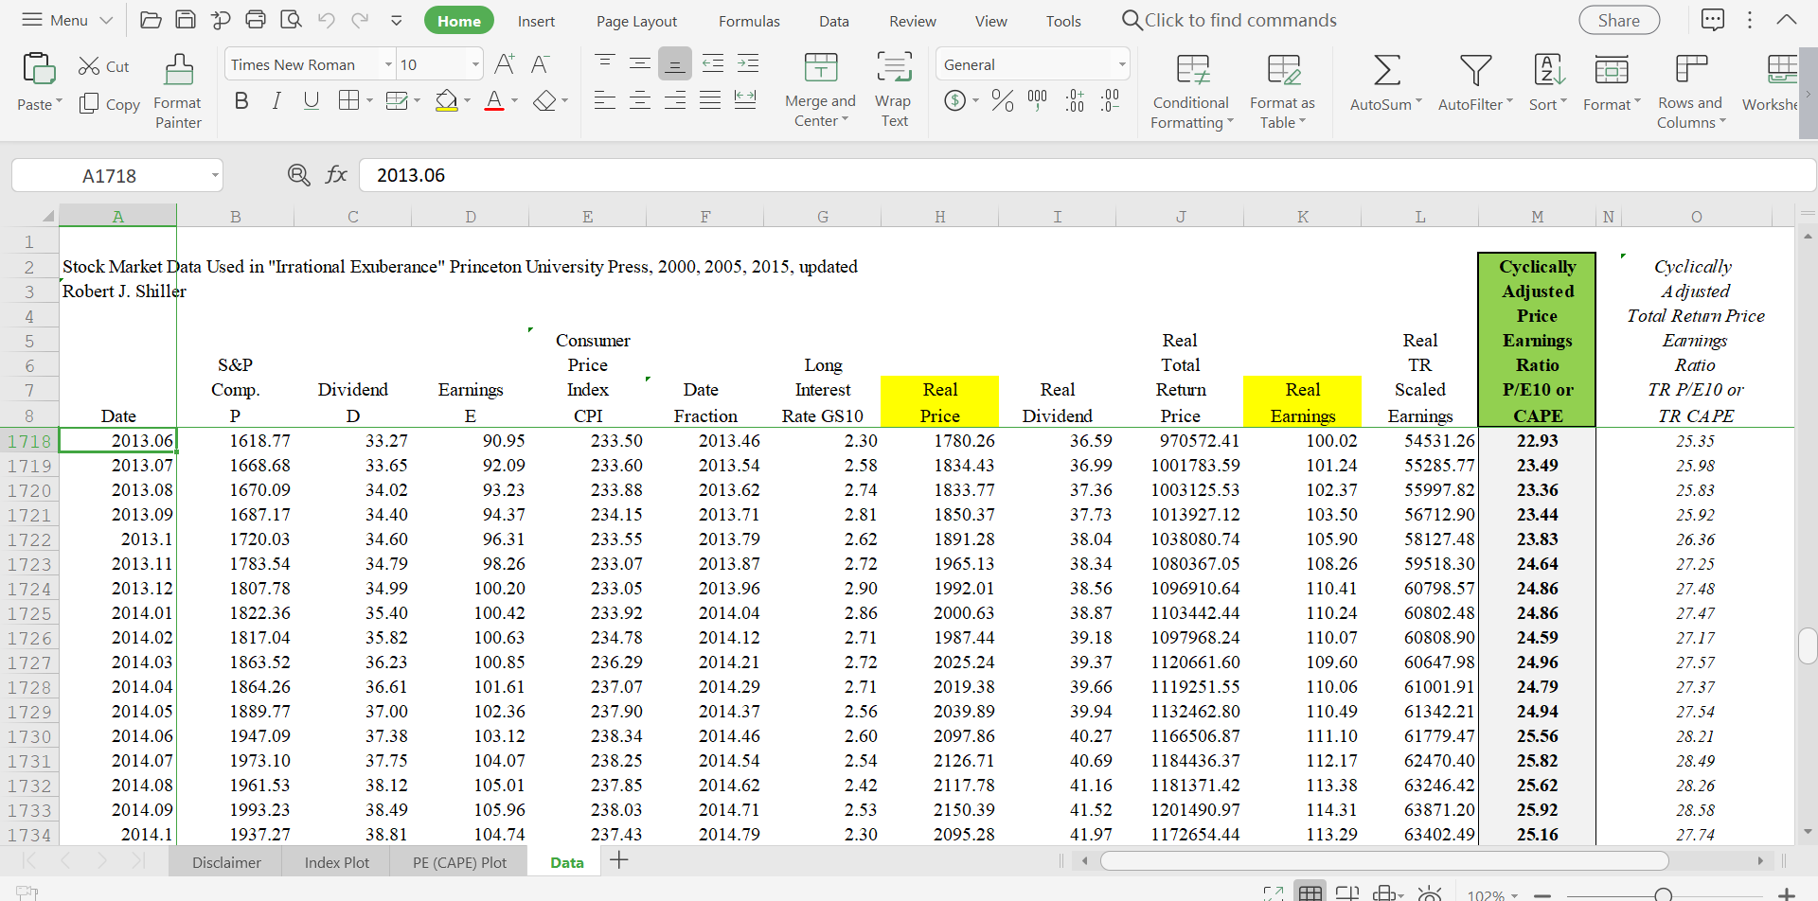1818x901 pixels.
Task: Add a new worksheet with the plus button
Action: pyautogui.click(x=620, y=861)
